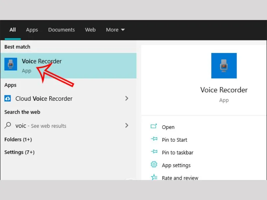Click the star icon for Rate and review
Screen dimensions: 267x200
coord(154,177)
